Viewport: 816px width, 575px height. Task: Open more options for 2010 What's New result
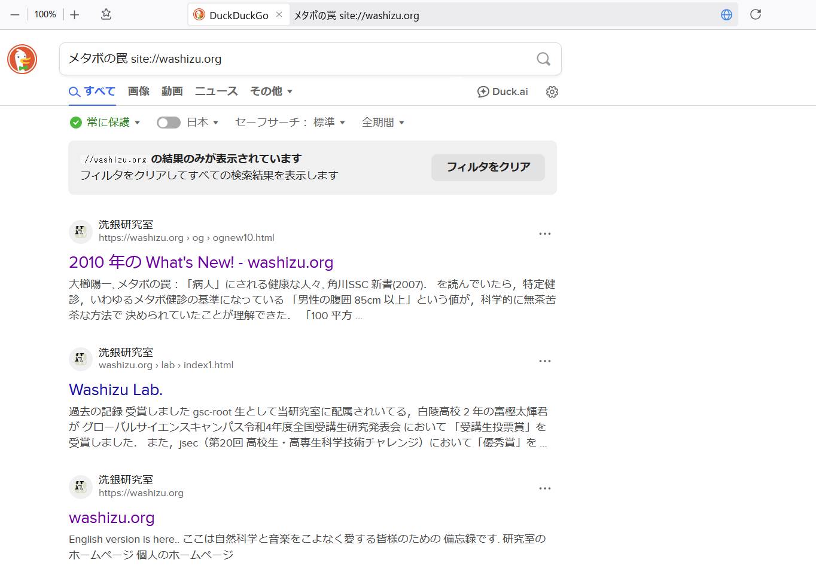[545, 234]
